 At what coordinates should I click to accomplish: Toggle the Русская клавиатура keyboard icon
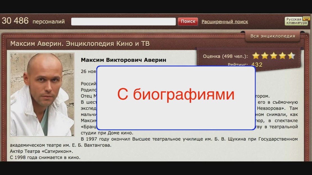point(297,21)
